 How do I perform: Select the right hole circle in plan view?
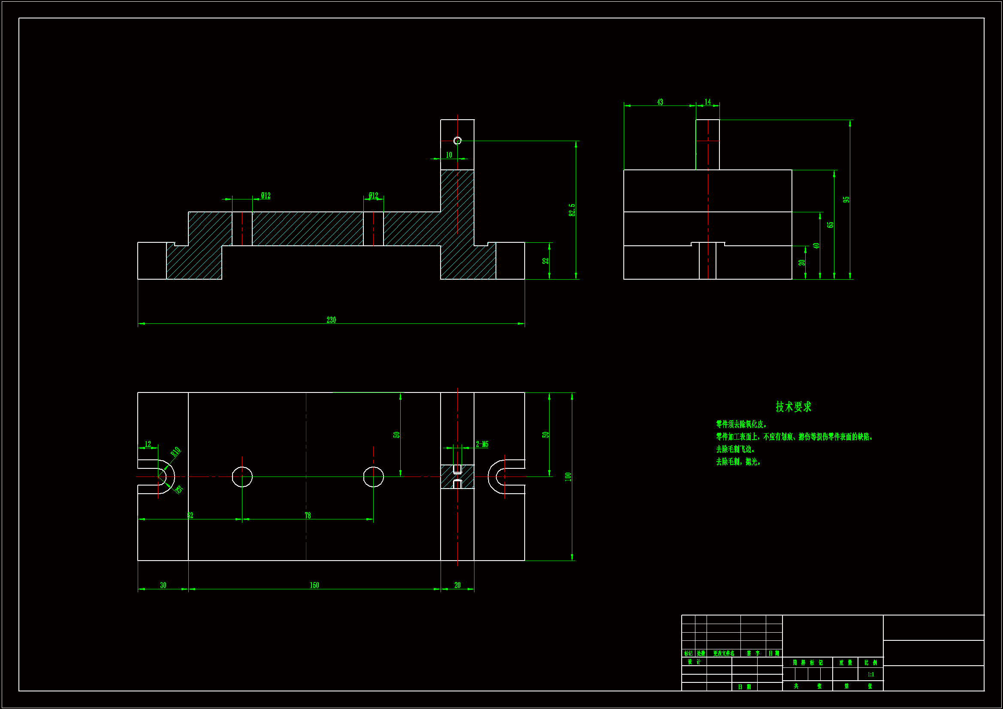[374, 477]
